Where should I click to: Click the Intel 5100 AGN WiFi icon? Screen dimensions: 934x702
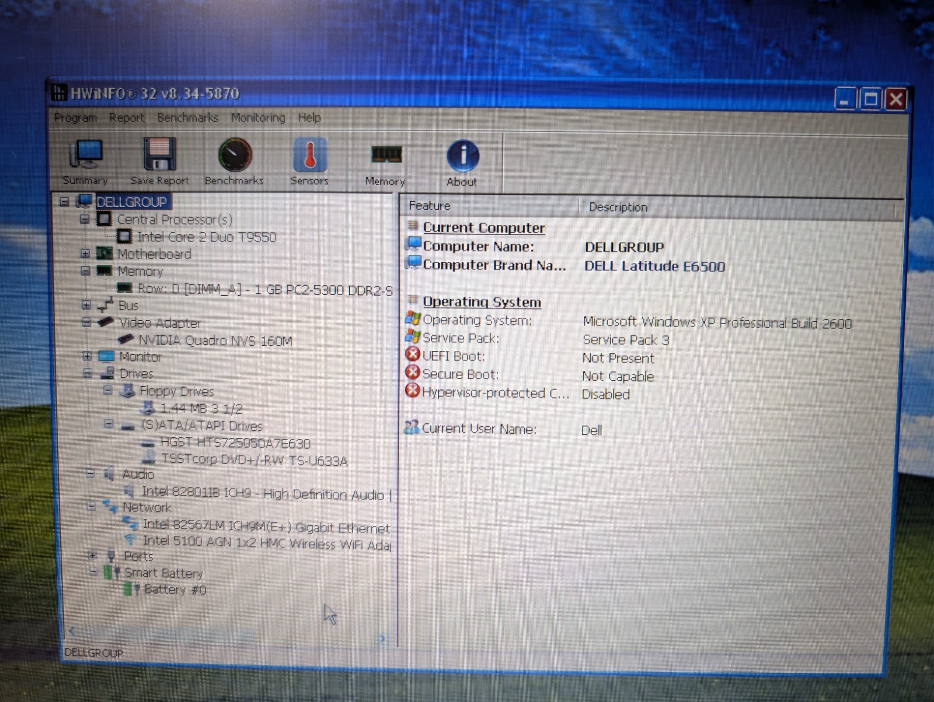point(130,540)
